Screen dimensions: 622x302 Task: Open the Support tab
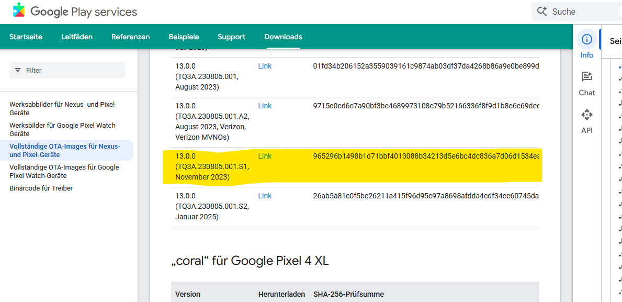[231, 37]
